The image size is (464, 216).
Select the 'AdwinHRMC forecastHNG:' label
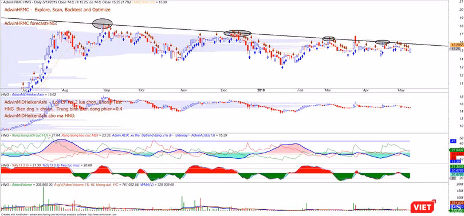[31, 23]
